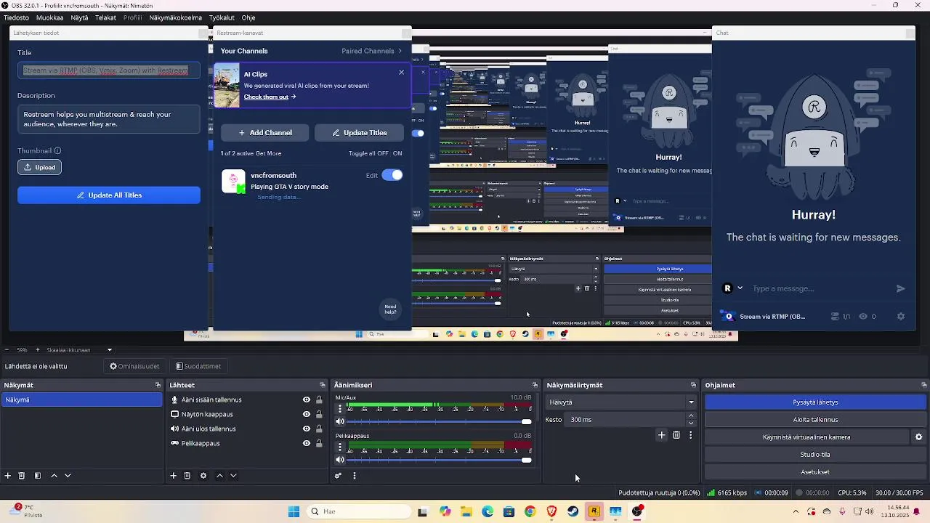The width and height of the screenshot is (930, 523).
Task: Click the Update All Titles button
Action: (x=109, y=195)
